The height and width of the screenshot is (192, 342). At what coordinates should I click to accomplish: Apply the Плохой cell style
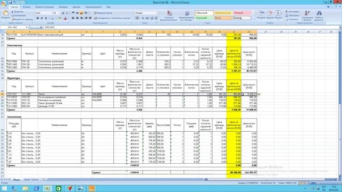click(x=242, y=13)
